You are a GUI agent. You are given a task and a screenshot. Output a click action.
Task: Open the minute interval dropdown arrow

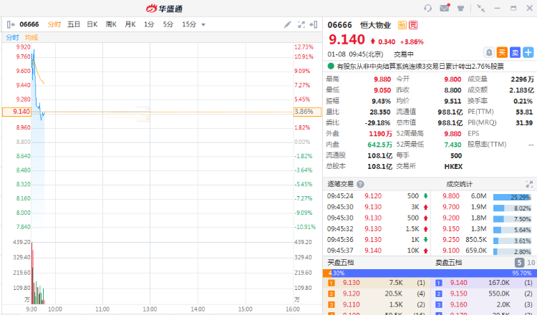(203, 24)
